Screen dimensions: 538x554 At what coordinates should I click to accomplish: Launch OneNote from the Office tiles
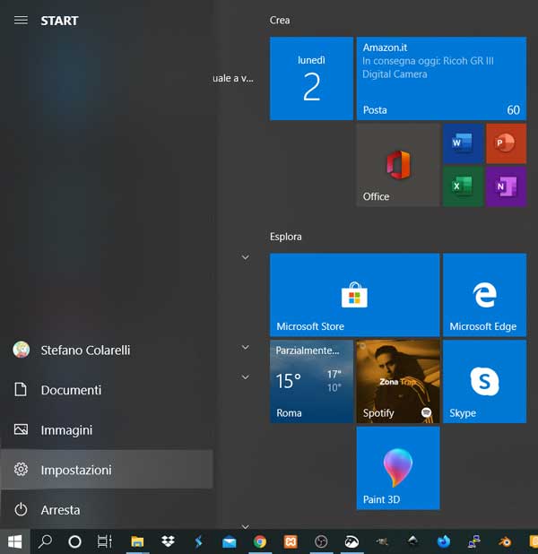(x=507, y=186)
